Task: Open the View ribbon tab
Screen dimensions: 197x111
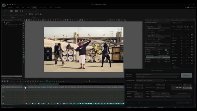Action: pyautogui.click(x=28, y=8)
